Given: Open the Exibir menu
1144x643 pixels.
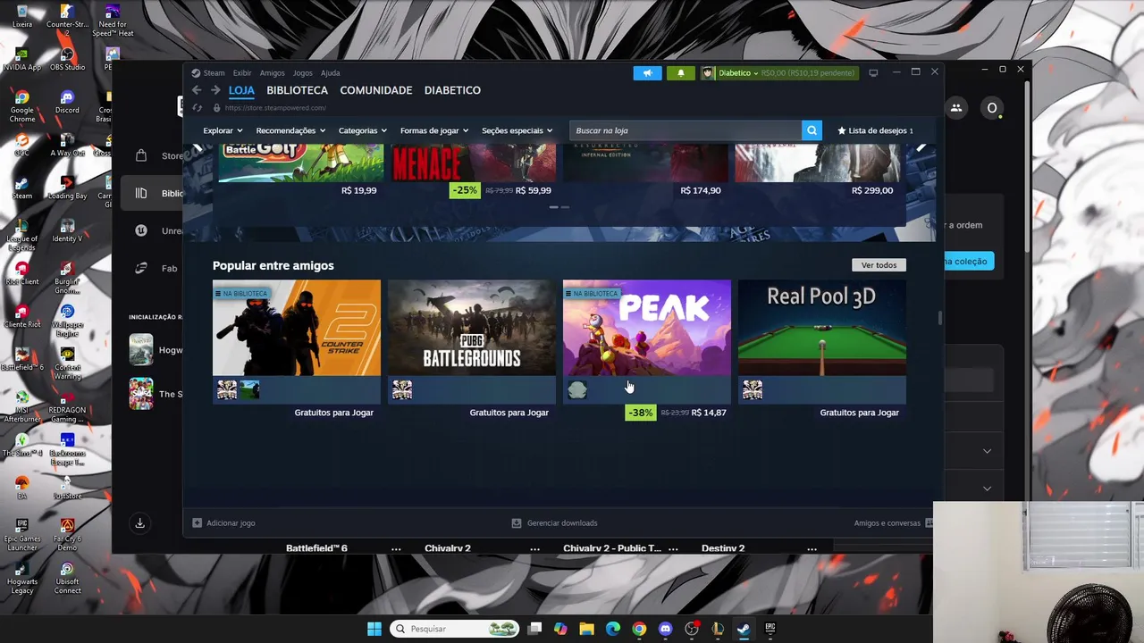Looking at the screenshot, I should point(242,73).
